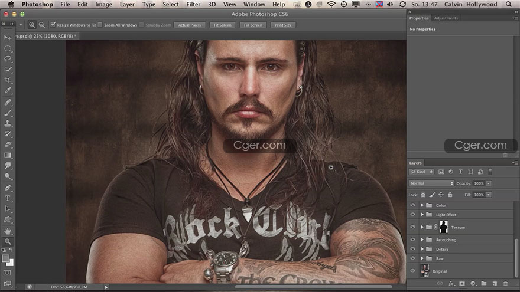Viewport: 520px width, 292px height.
Task: Select the Healing Brush tool
Action: tap(8, 102)
